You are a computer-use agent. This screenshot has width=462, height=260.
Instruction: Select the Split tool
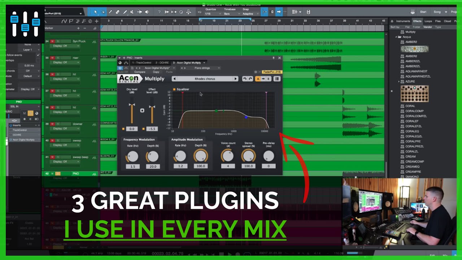click(x=110, y=12)
